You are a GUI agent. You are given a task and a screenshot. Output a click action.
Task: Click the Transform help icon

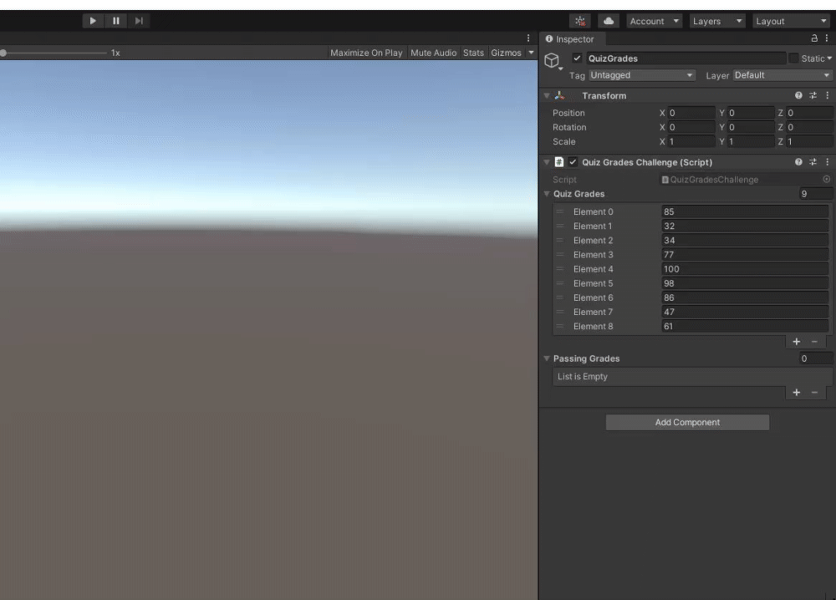click(799, 95)
